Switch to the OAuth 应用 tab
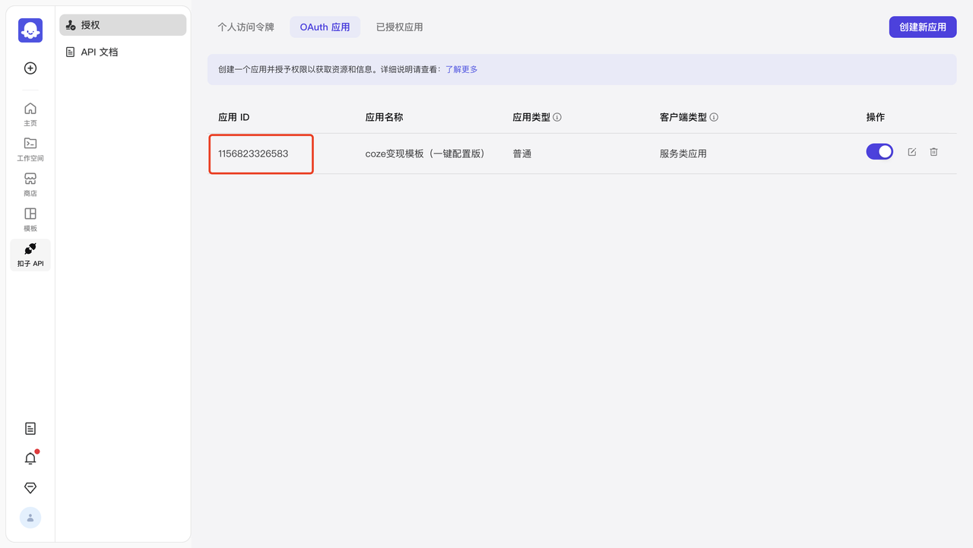The image size is (973, 548). point(325,27)
